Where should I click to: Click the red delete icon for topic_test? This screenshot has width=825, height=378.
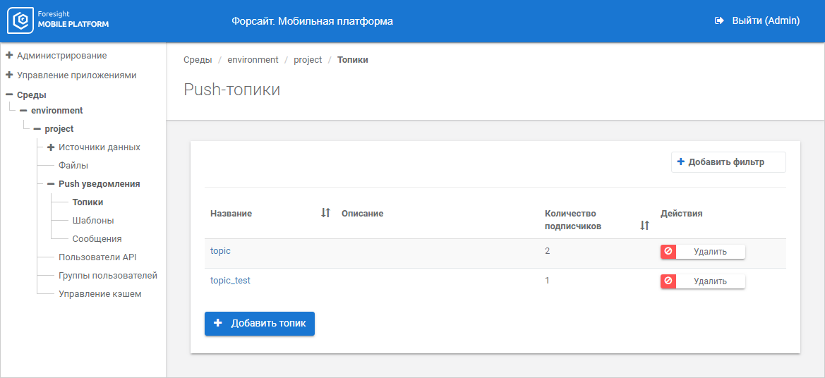point(668,281)
